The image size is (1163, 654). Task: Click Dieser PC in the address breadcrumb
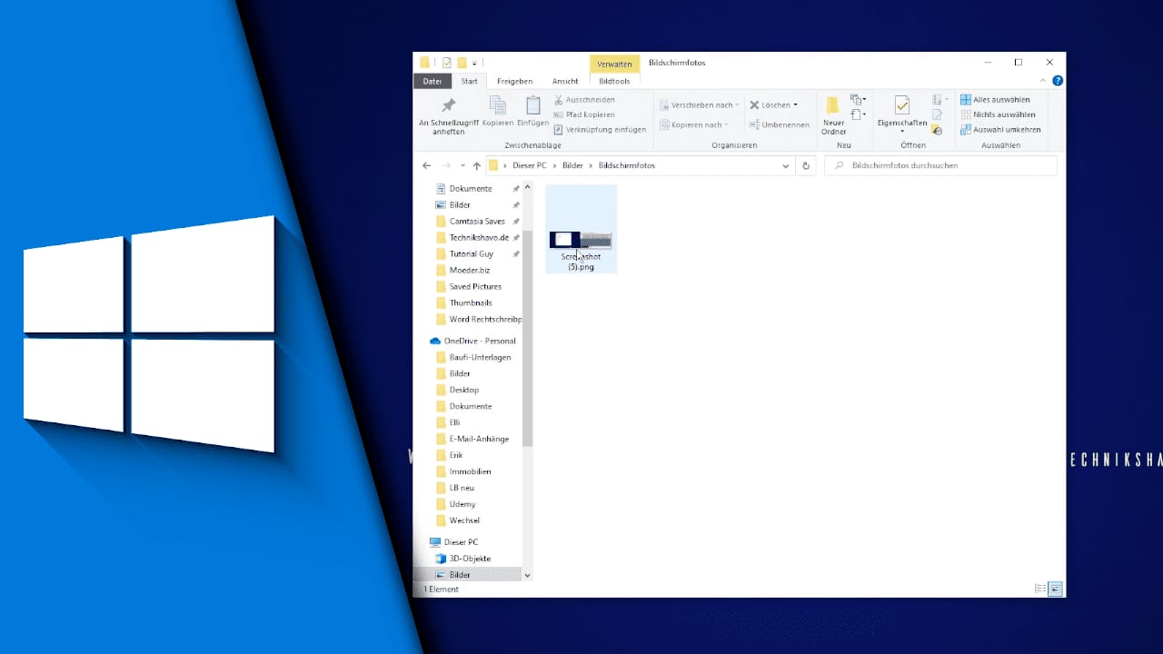click(530, 166)
